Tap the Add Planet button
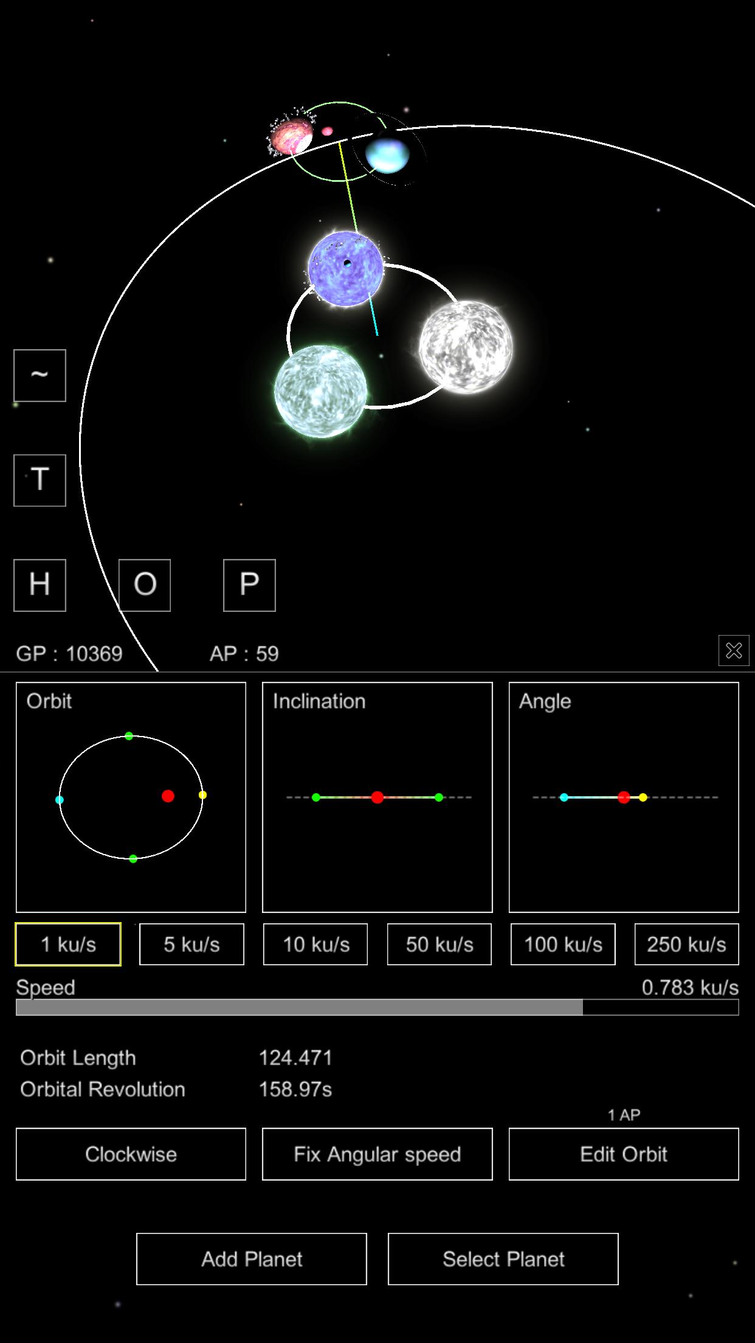The height and width of the screenshot is (1343, 755). [252, 1258]
